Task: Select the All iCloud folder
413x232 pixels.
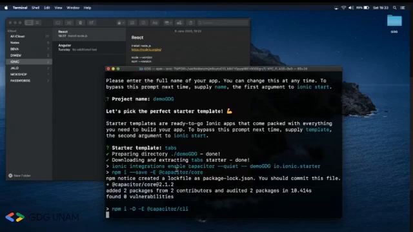Action: (29, 36)
